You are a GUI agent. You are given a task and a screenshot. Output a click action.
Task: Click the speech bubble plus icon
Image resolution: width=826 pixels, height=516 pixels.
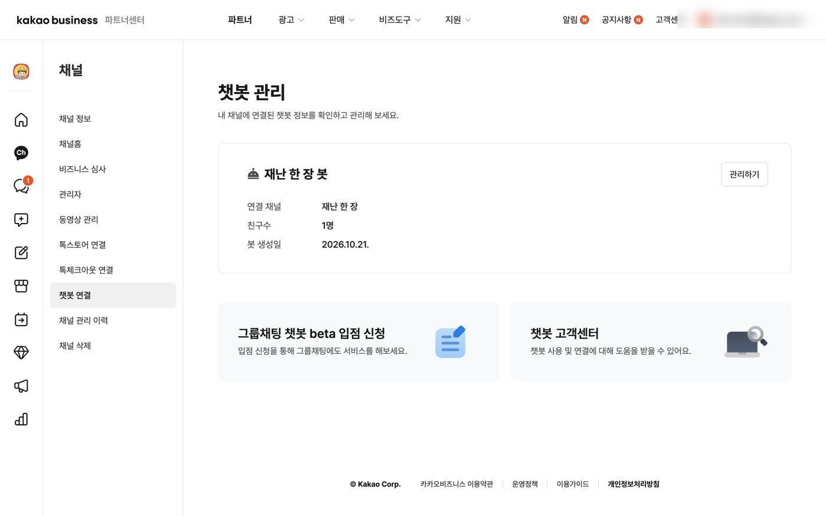click(x=21, y=220)
